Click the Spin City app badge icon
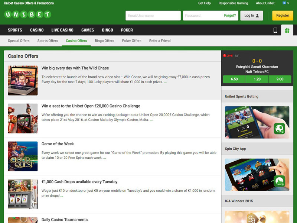This screenshot has width=297, height=223. coord(280,181)
